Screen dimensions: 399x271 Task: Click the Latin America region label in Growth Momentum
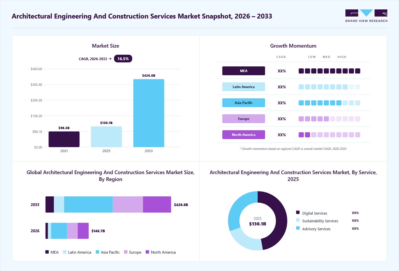tap(244, 87)
